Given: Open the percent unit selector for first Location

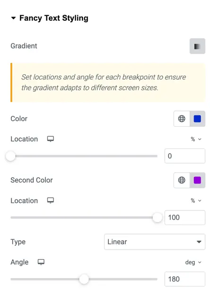Looking at the screenshot, I should tap(196, 139).
